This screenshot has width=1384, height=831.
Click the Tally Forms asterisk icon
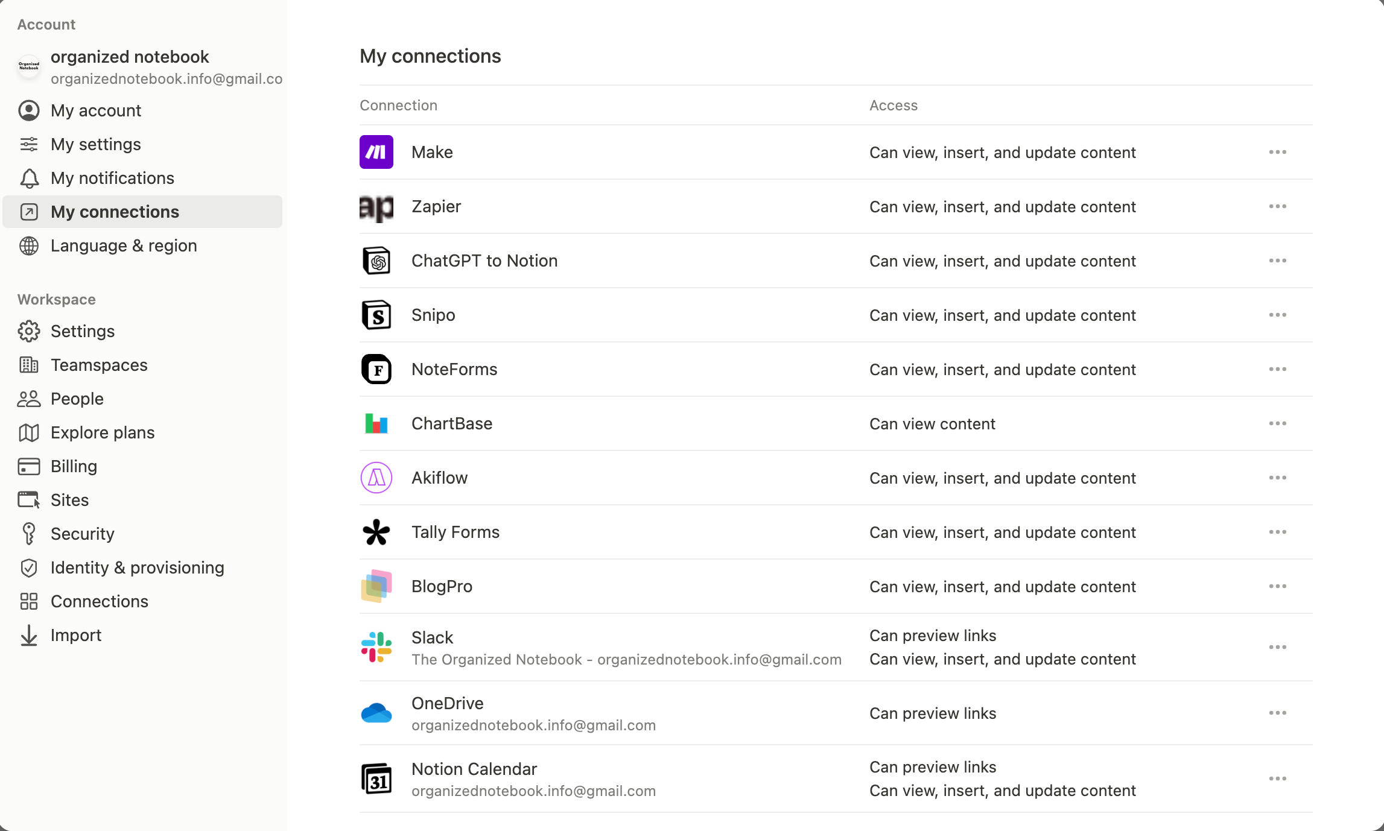(376, 532)
